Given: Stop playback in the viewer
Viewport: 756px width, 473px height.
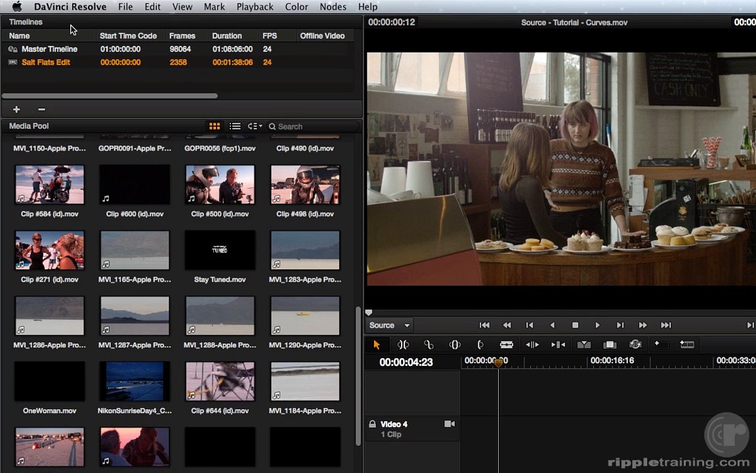Looking at the screenshot, I should (x=575, y=325).
